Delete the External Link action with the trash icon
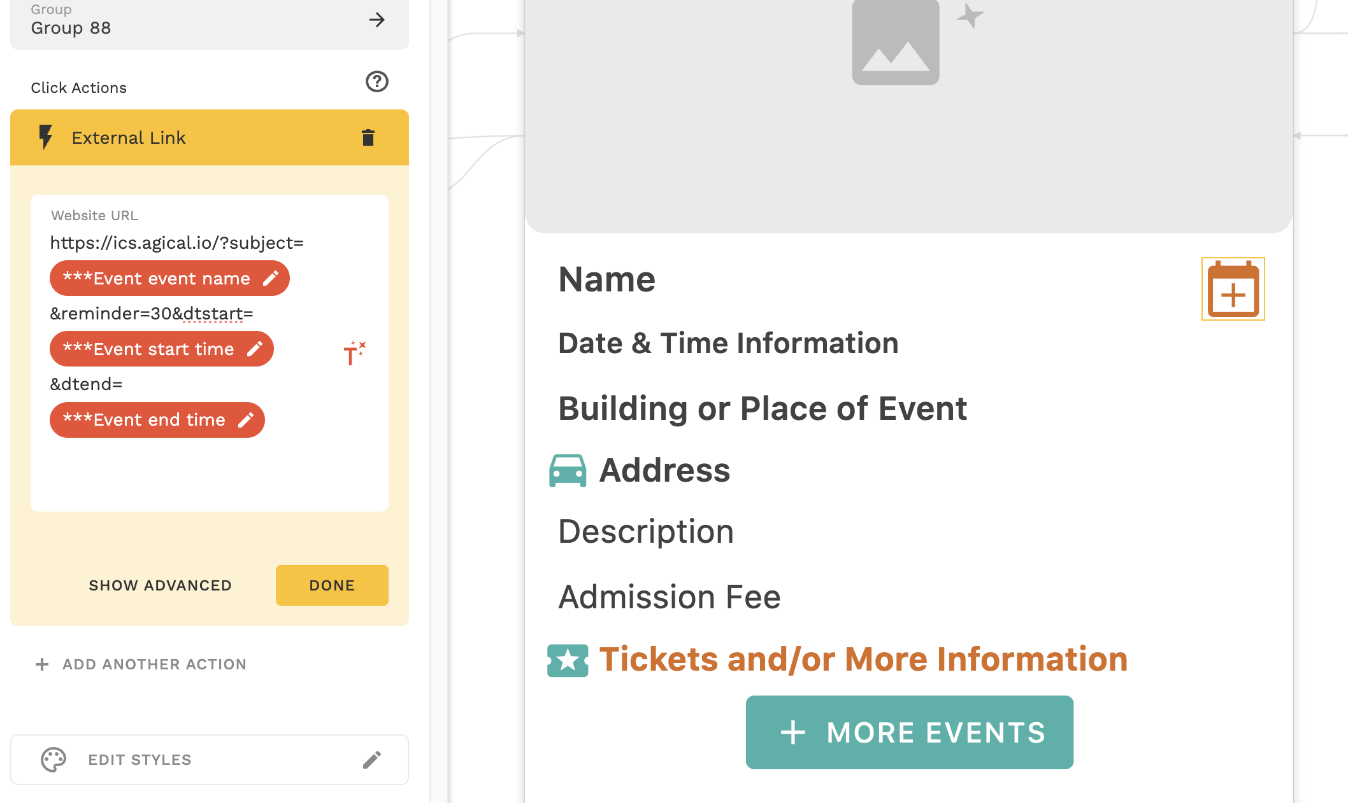 pos(368,137)
